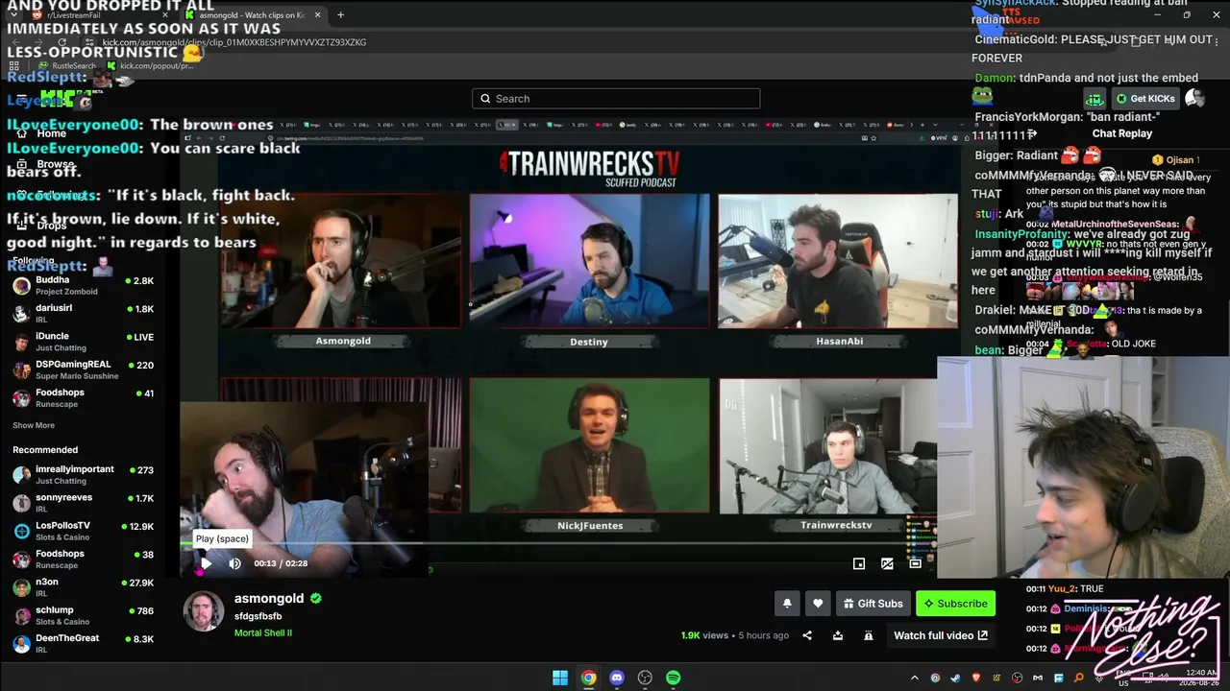Screen dimensions: 1230x691
Task: Report the clip with the siren icon
Action: click(869, 635)
